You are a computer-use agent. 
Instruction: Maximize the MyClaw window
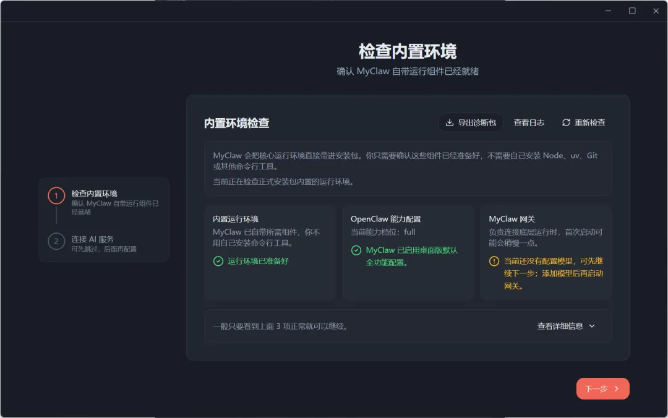[632, 11]
